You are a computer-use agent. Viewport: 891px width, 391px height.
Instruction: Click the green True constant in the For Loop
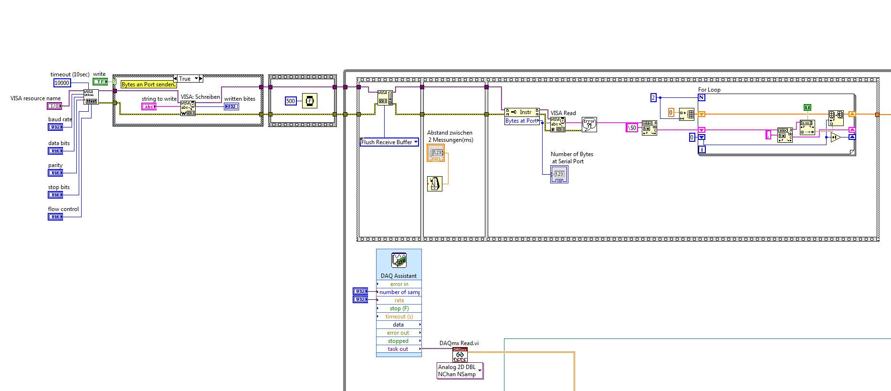(x=807, y=107)
